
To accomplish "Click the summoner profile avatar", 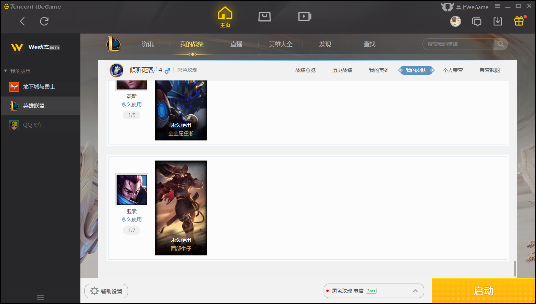I will 117,70.
